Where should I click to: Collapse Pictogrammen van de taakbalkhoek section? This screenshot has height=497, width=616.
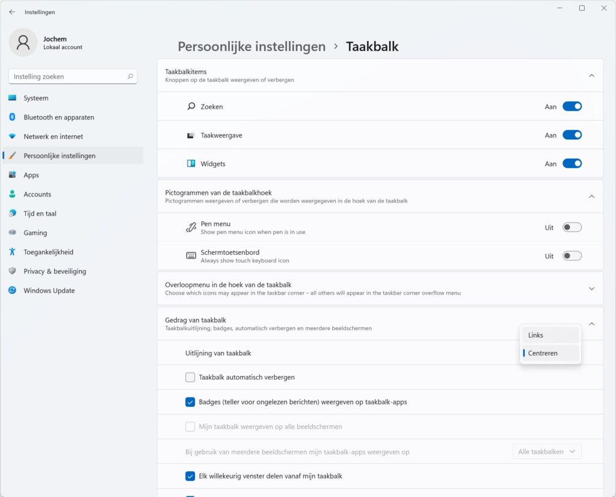point(592,197)
